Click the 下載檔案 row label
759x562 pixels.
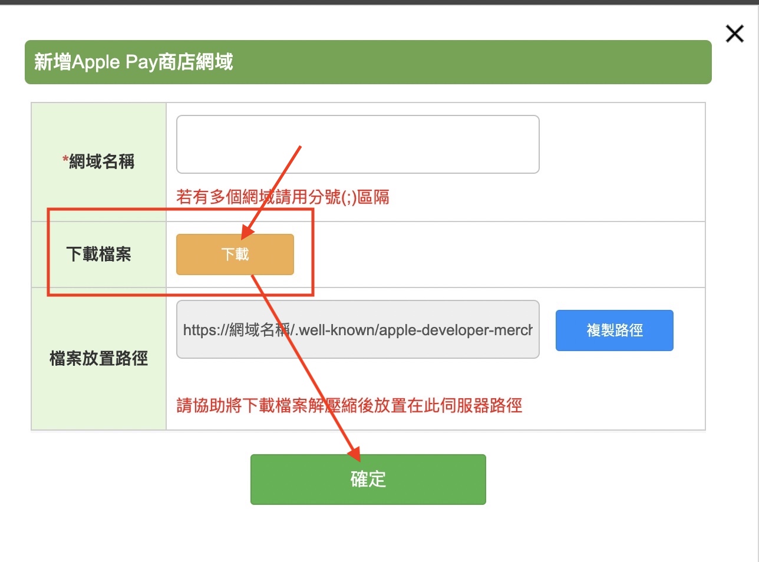pos(98,254)
